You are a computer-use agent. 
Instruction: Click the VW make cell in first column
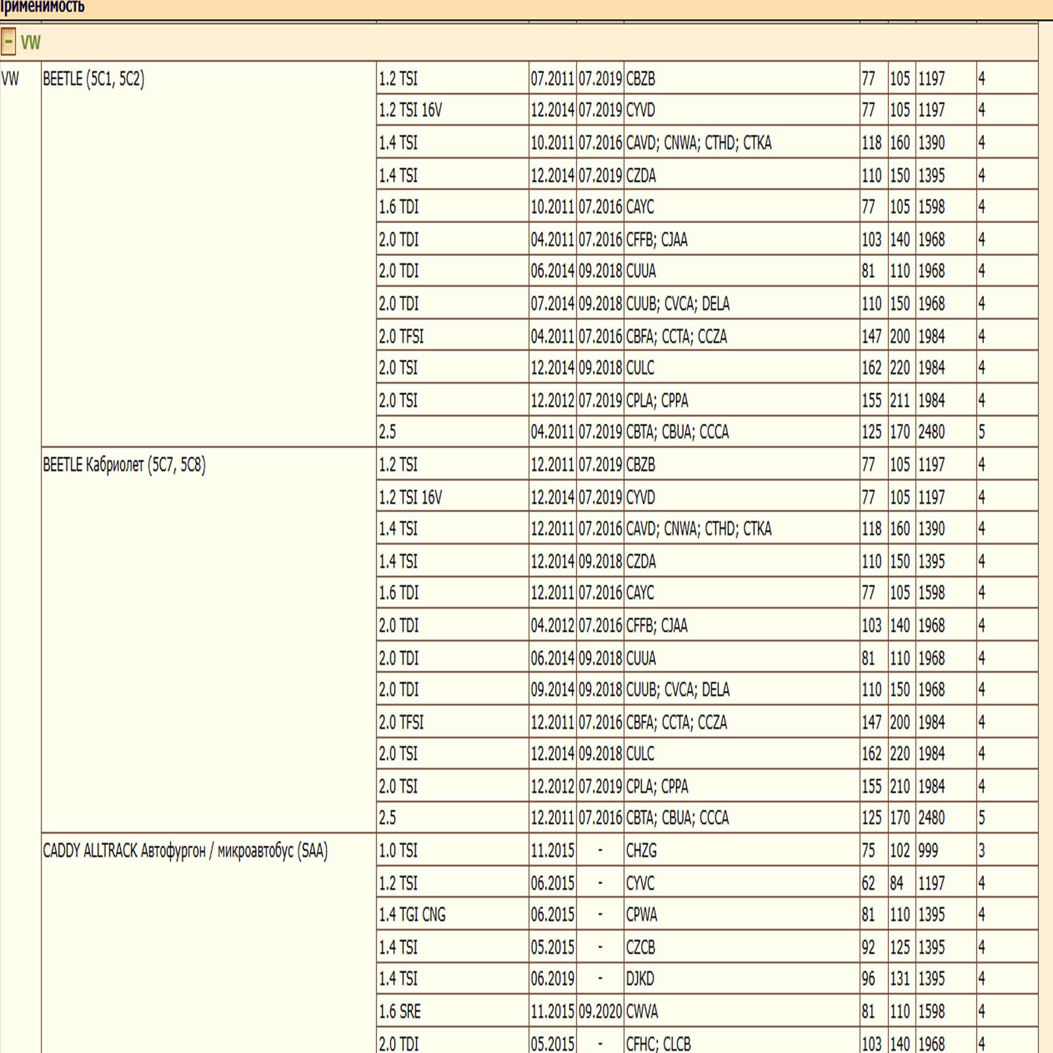(11, 79)
